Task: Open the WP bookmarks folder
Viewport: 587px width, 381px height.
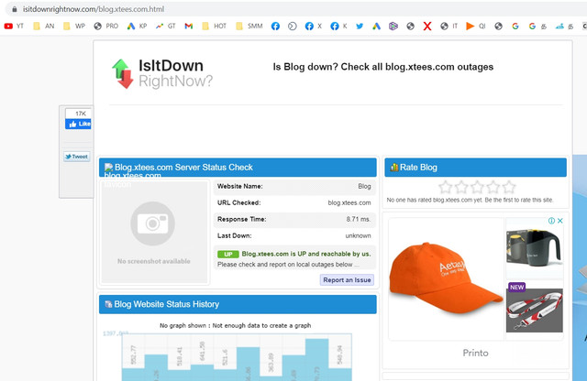Action: coord(74,27)
